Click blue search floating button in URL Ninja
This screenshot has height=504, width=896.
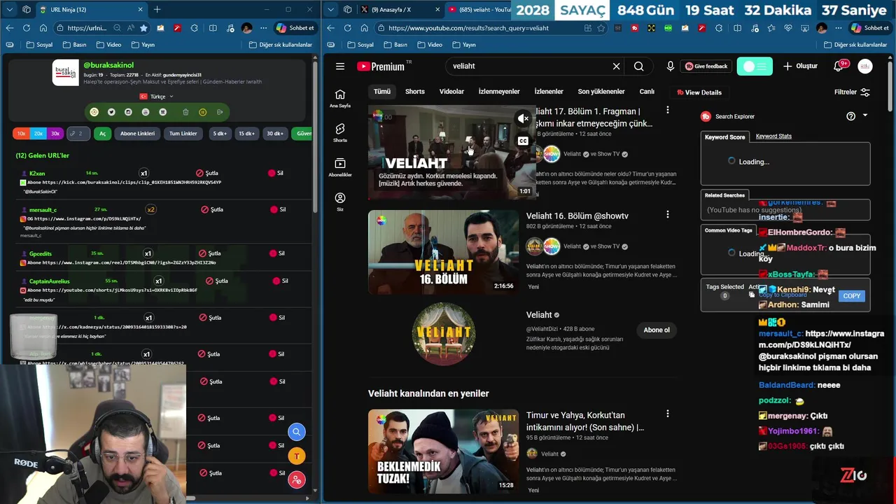(297, 432)
